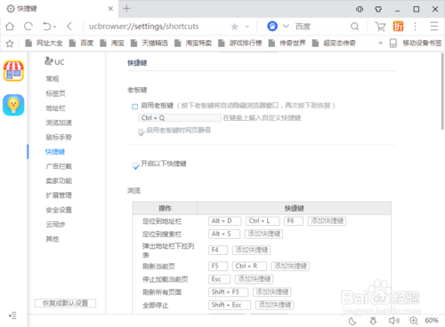Click the vibrate-like icon in title bar
This screenshot has width=445, height=327.
pos(360,9)
